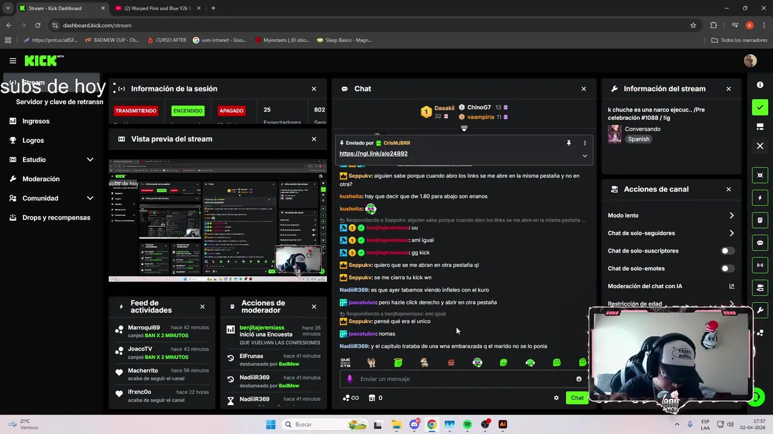Close the Acciones de moderador panel
Image resolution: width=773 pixels, height=434 pixels.
coord(314,307)
